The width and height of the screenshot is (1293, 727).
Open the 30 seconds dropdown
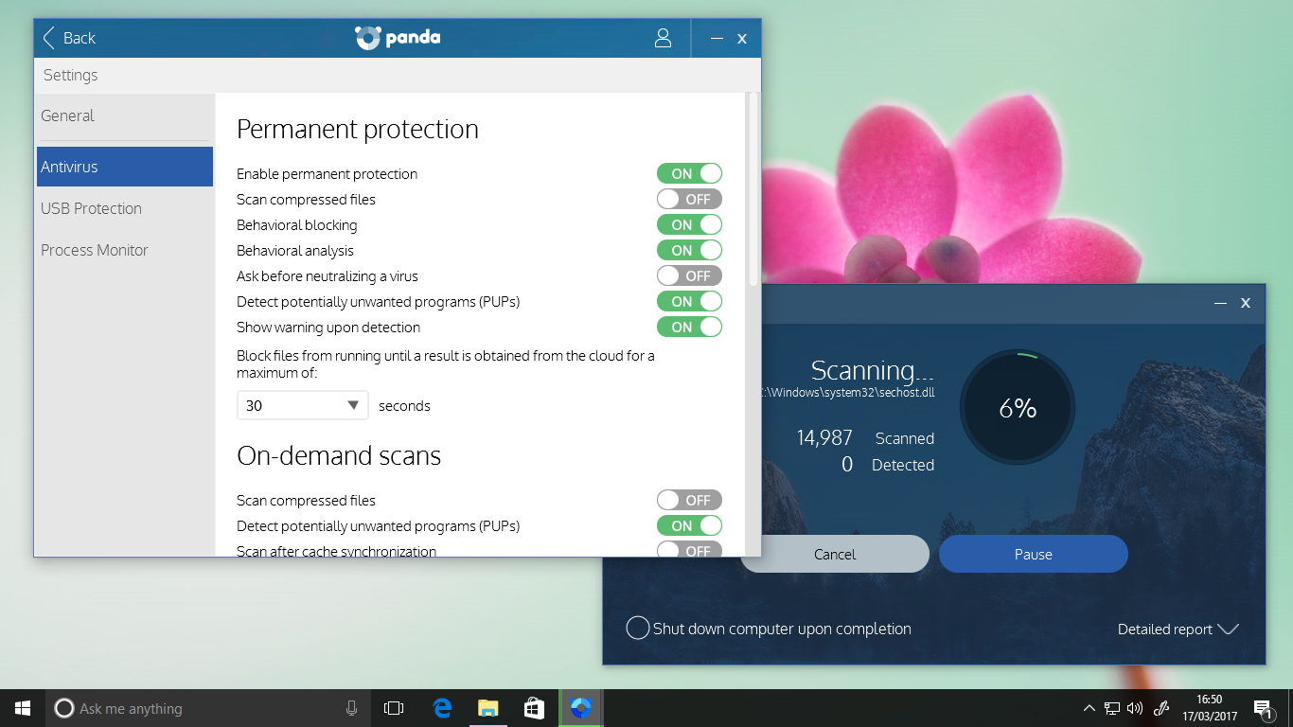click(302, 405)
